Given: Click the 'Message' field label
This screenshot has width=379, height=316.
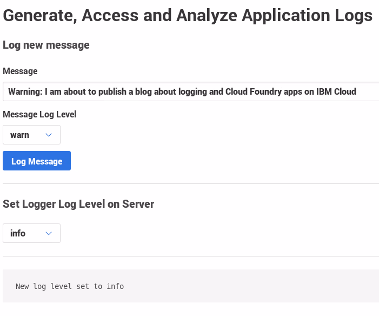Looking at the screenshot, I should [x=20, y=71].
